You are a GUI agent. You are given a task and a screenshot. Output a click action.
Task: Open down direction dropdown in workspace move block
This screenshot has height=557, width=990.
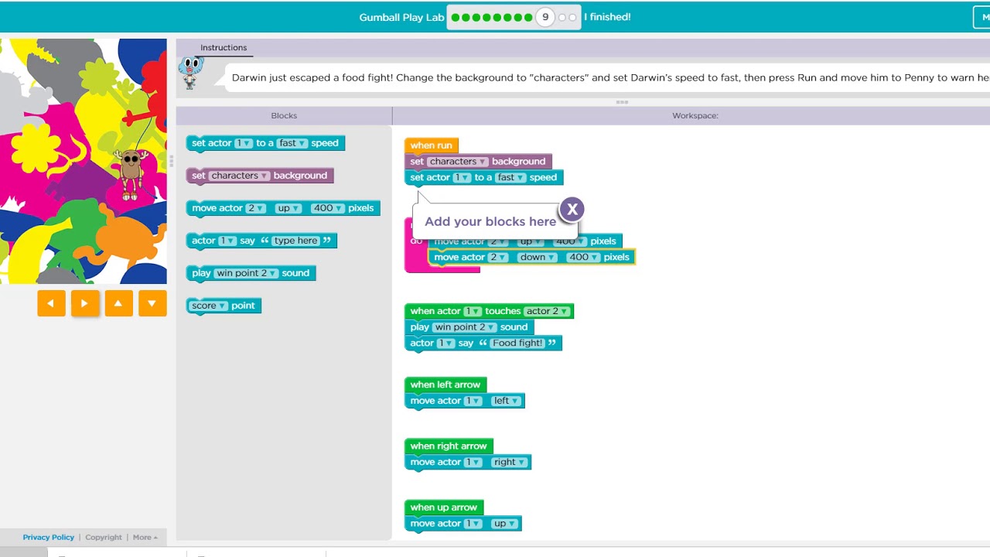538,257
